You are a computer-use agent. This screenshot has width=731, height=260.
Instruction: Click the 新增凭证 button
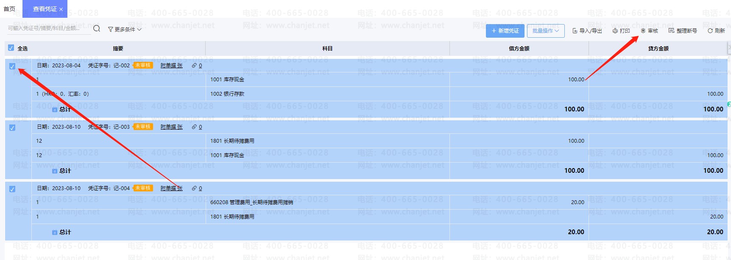pyautogui.click(x=505, y=31)
